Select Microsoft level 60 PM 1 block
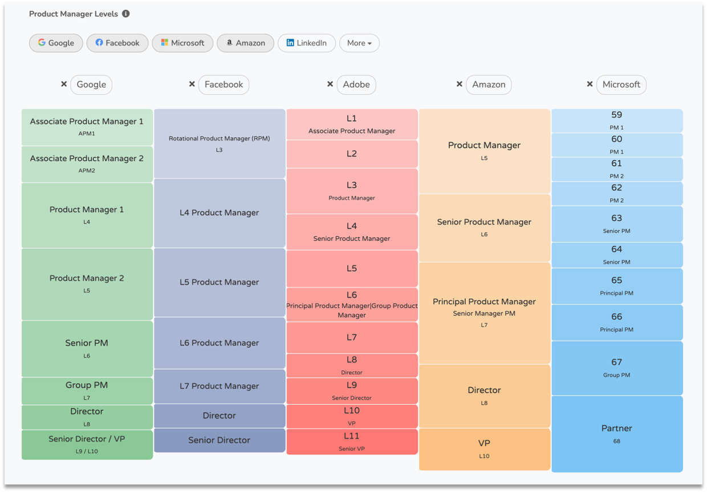Viewport: 707px width, 493px height. coord(617,145)
